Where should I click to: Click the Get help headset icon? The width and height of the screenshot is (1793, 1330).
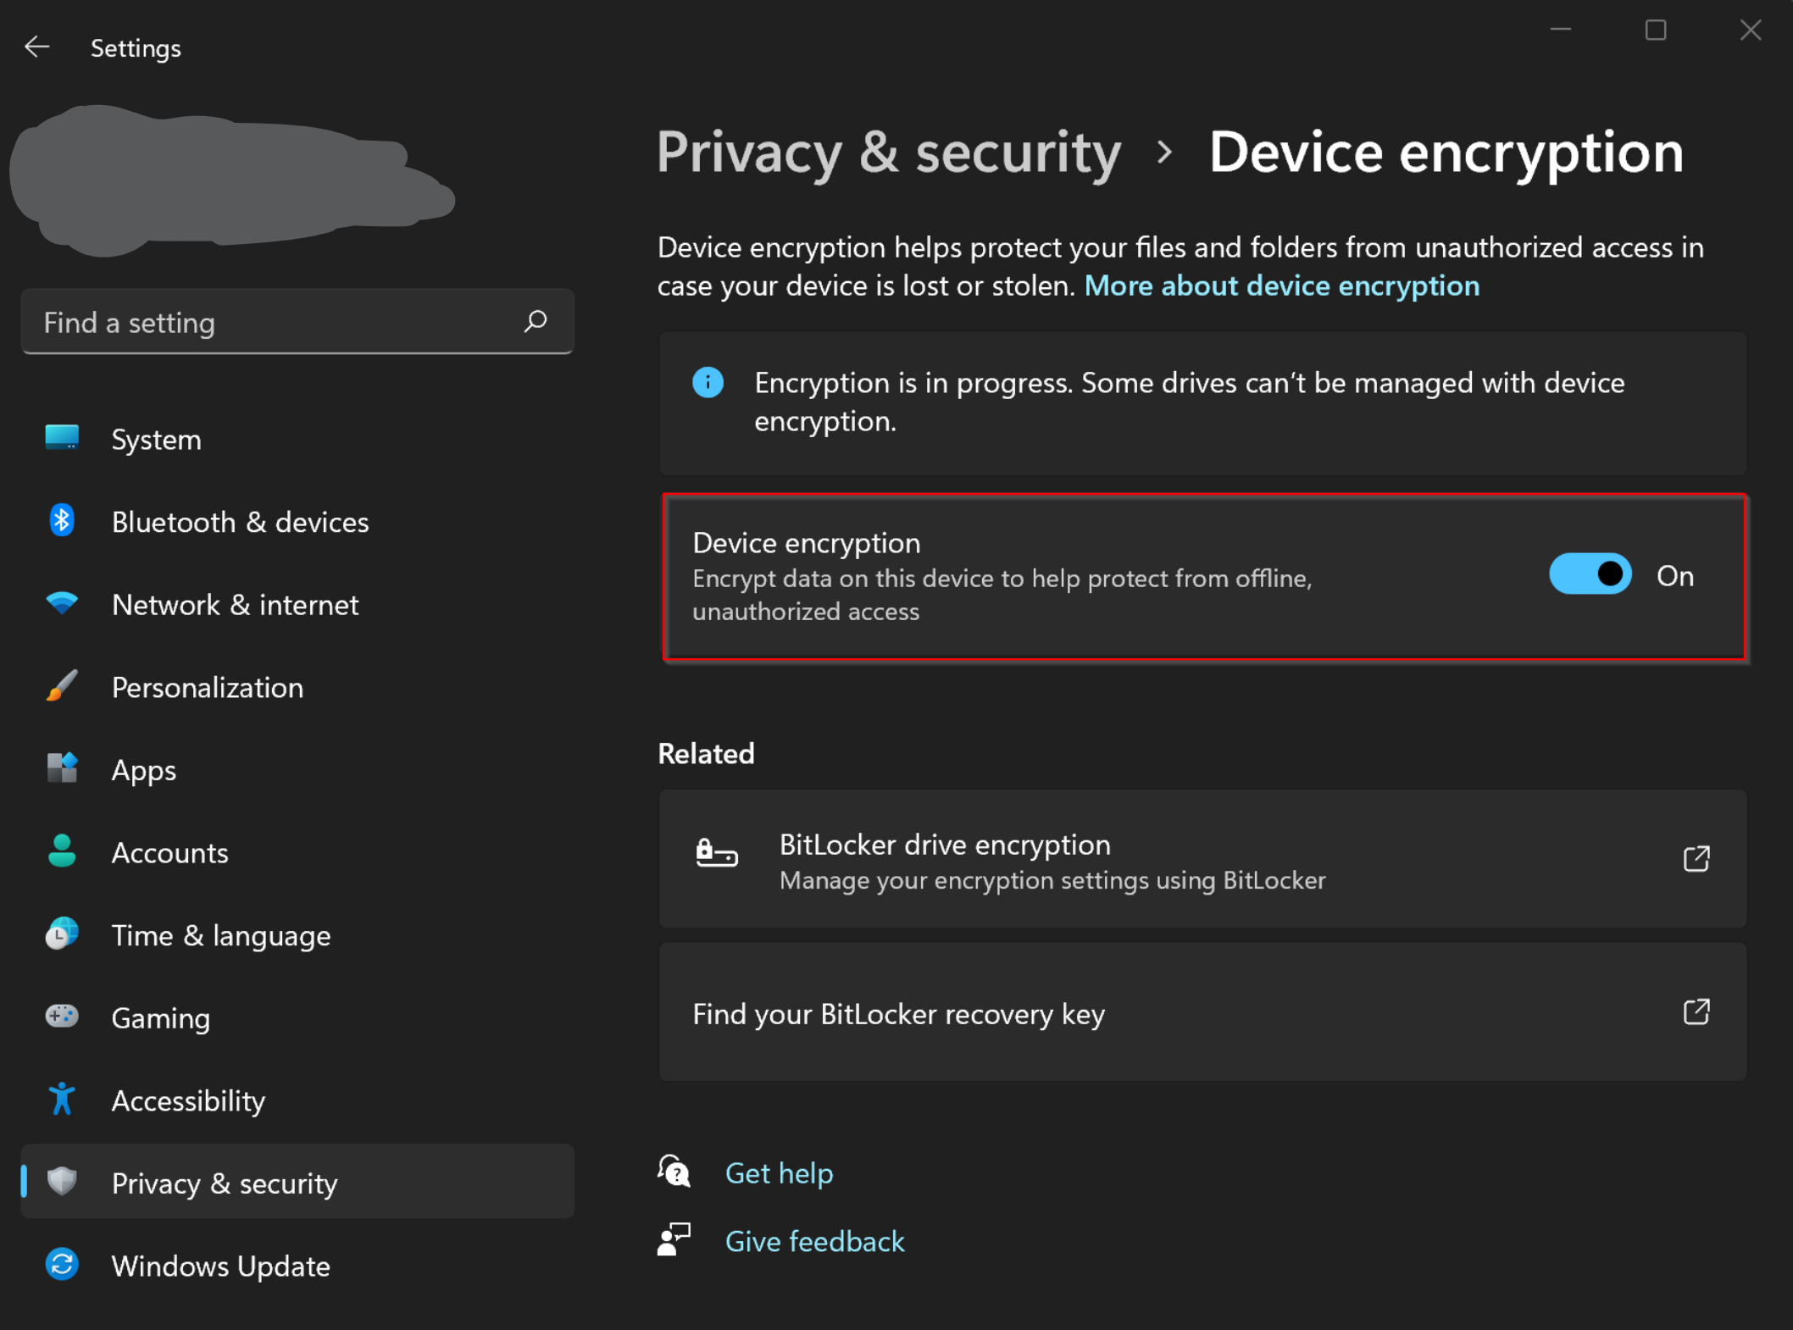pyautogui.click(x=674, y=1172)
